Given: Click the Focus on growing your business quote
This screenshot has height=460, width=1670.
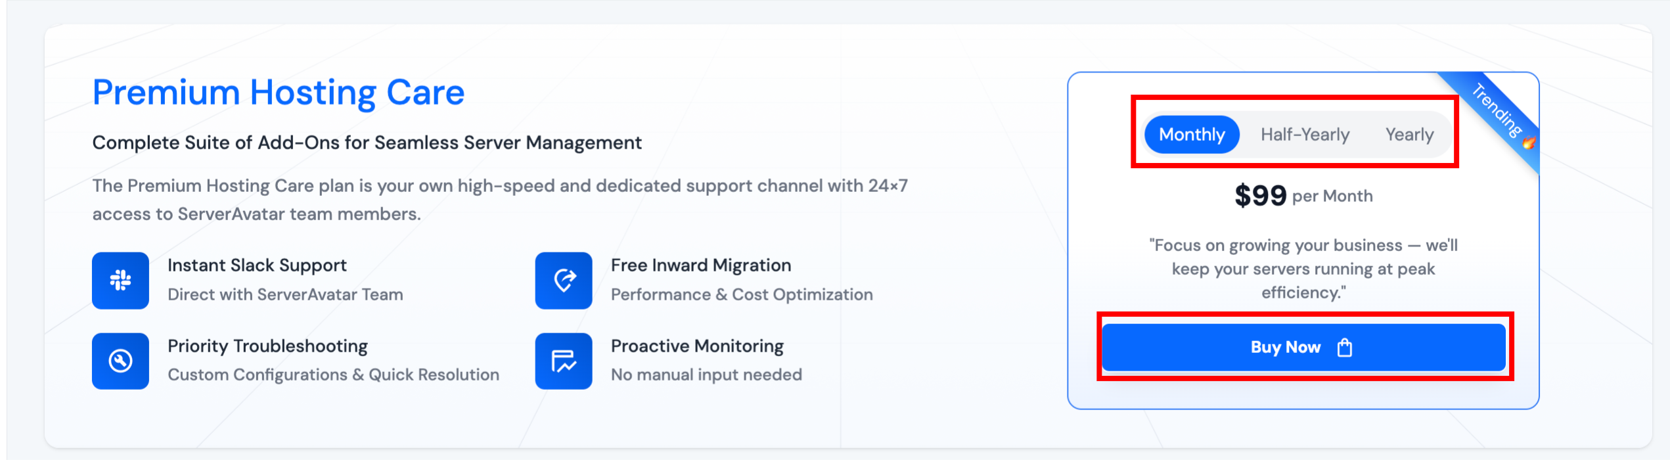Looking at the screenshot, I should (x=1303, y=269).
